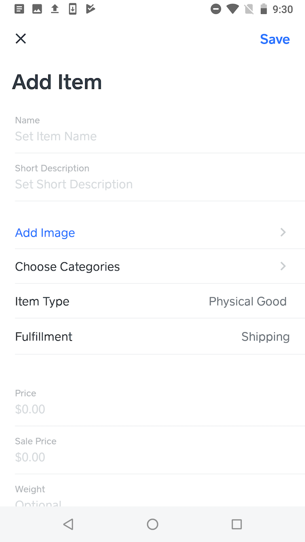The width and height of the screenshot is (305, 542).
Task: Open the Add Image link
Action: tap(45, 232)
